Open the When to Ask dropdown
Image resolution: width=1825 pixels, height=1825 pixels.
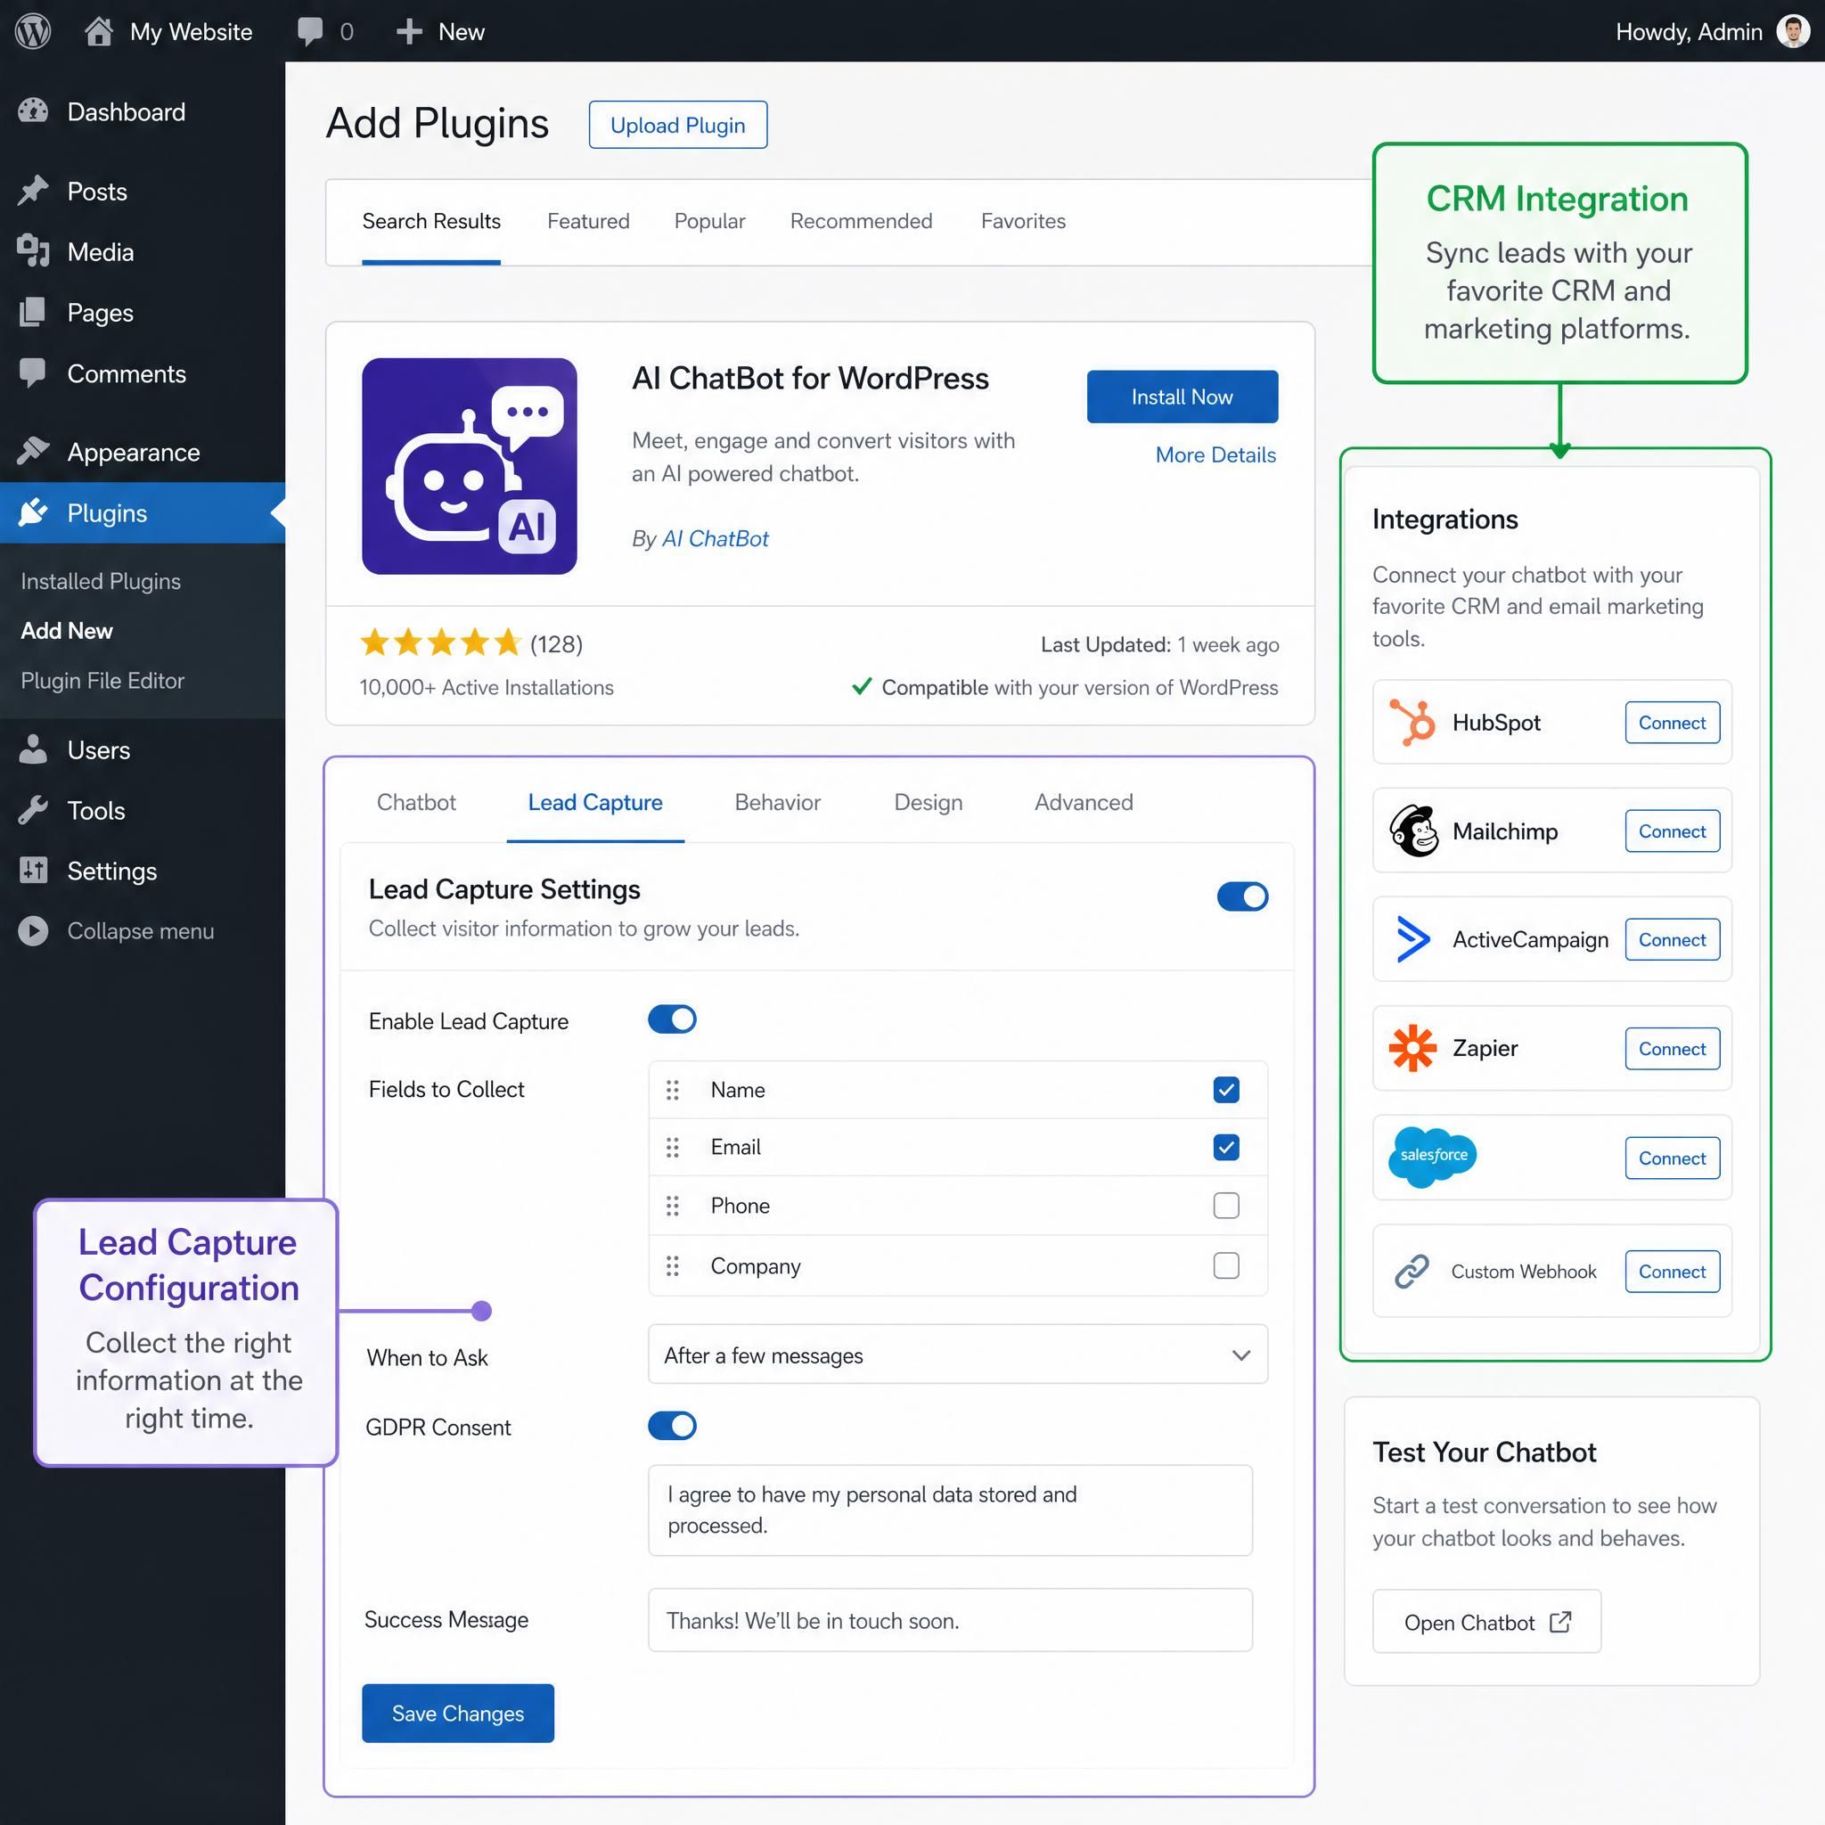click(958, 1354)
